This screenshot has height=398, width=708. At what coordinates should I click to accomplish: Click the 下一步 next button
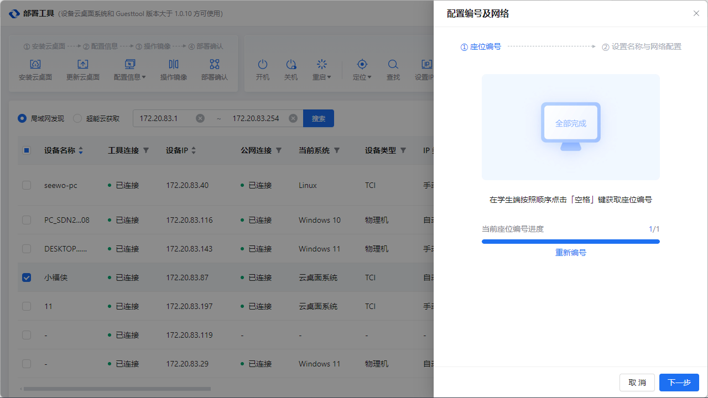click(679, 382)
